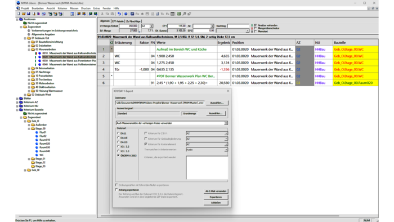Open the 'Trennzeichen in Kriterienwerten' Punkt dropdown

click(x=226, y=149)
